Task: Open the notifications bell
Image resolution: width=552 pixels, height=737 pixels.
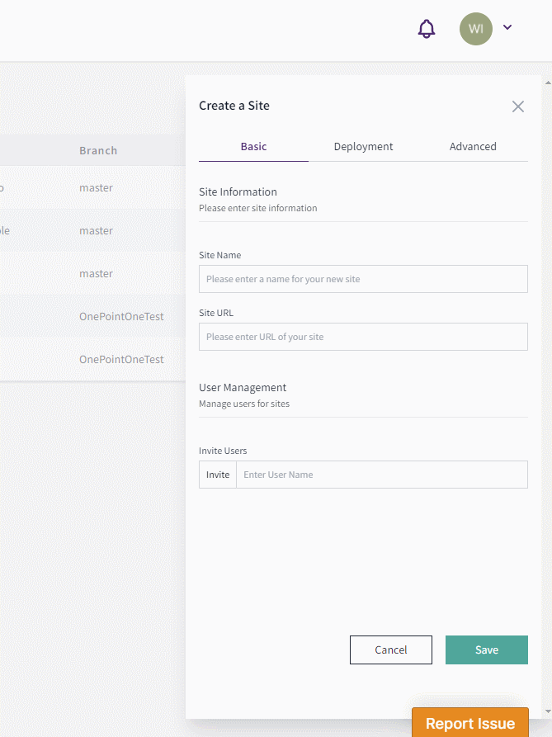Action: pos(427,29)
